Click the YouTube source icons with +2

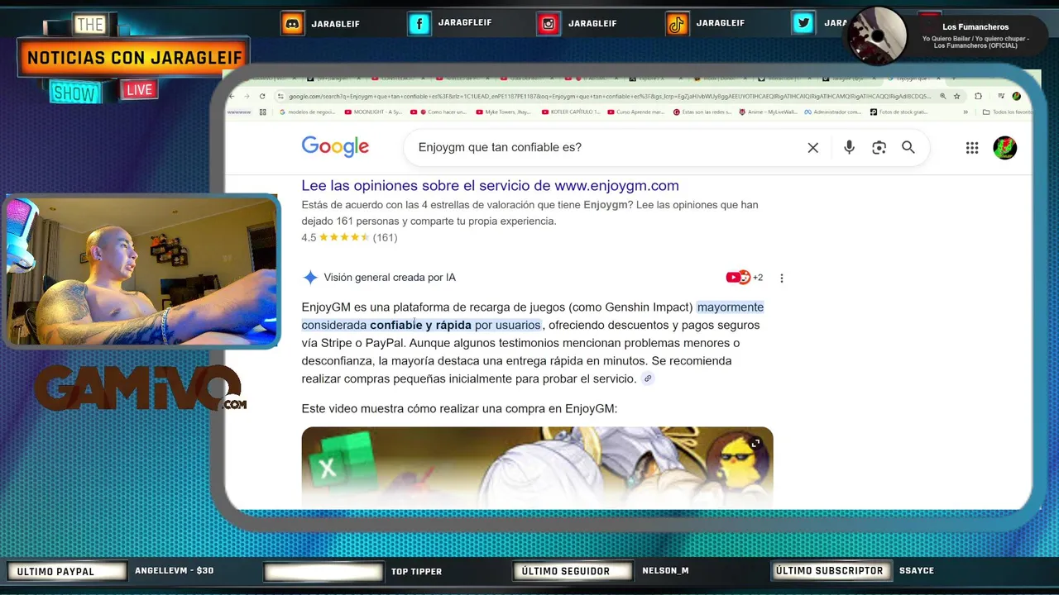[x=745, y=278]
